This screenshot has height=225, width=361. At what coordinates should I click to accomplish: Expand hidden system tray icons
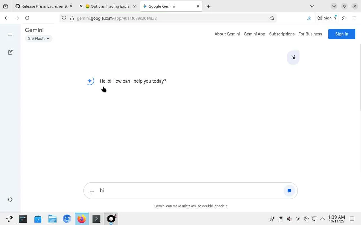click(x=323, y=219)
